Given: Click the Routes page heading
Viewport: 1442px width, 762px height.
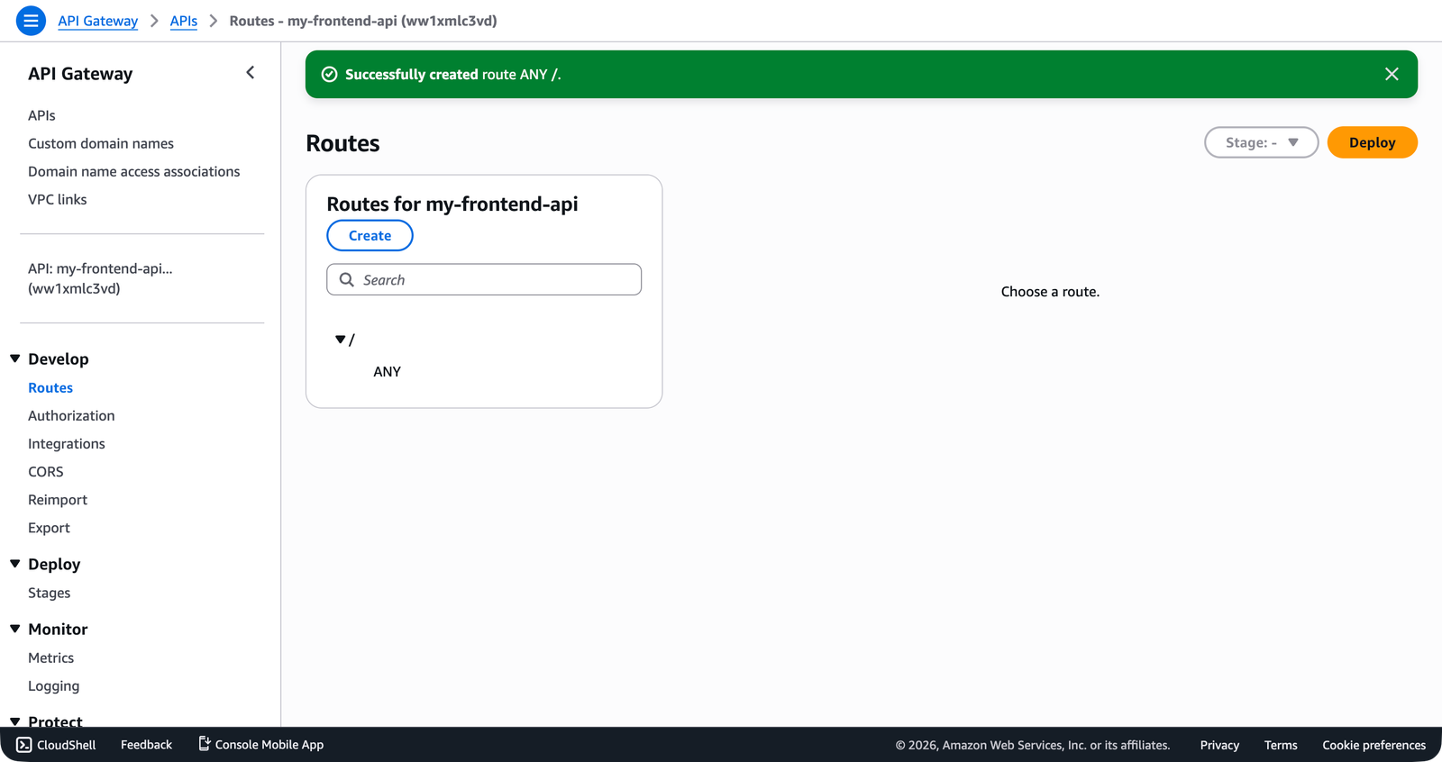Looking at the screenshot, I should coord(342,143).
